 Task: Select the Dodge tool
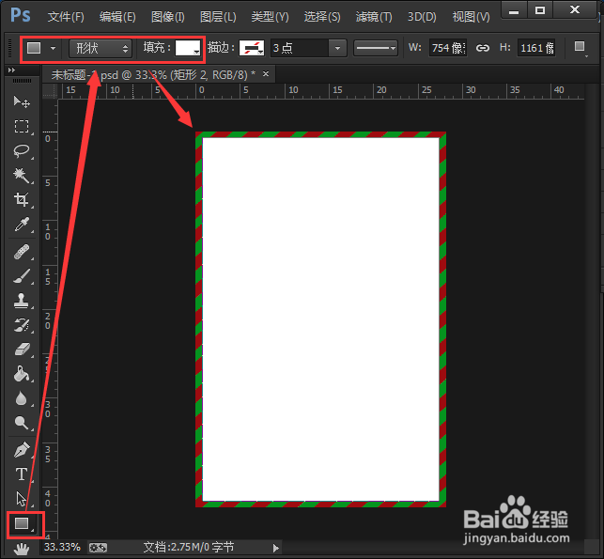pos(22,423)
